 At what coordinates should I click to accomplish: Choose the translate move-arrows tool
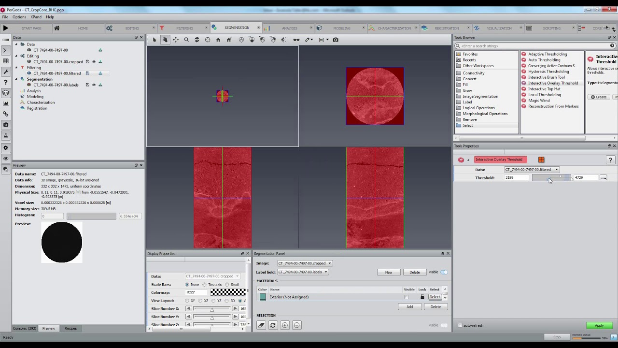click(176, 40)
